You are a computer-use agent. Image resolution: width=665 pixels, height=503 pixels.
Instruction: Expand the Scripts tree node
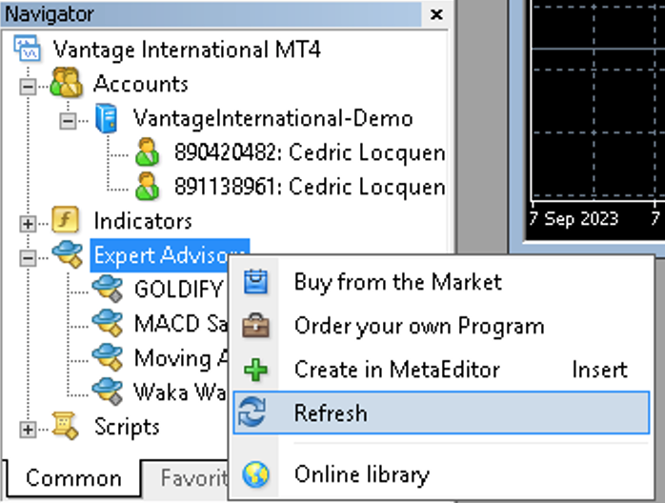tap(28, 430)
